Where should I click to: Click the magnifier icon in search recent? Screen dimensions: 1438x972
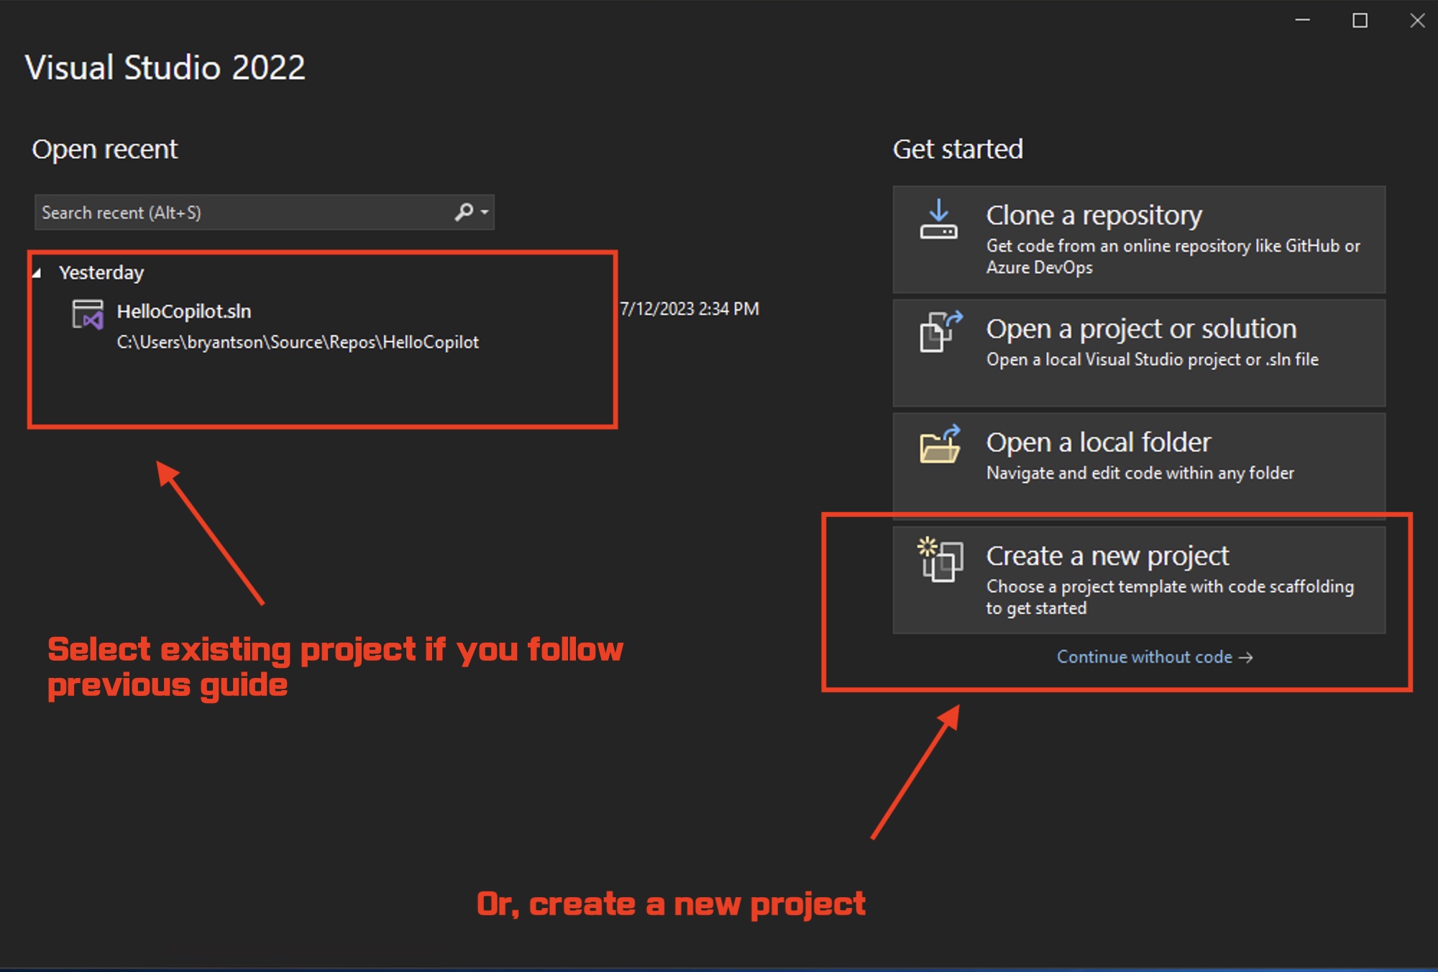click(464, 212)
